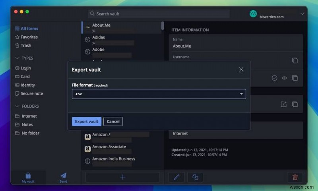Click the Internet folder value in details
This screenshot has height=191, width=318.
(x=180, y=133)
